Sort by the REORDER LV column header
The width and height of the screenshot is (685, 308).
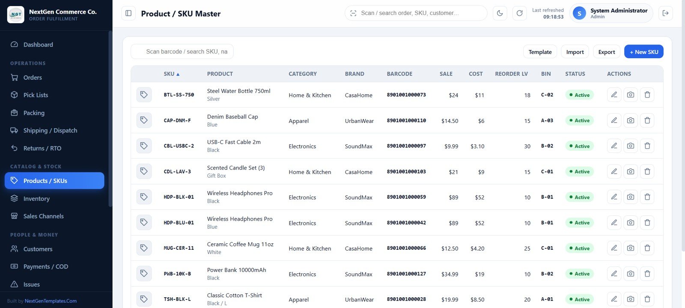point(511,74)
